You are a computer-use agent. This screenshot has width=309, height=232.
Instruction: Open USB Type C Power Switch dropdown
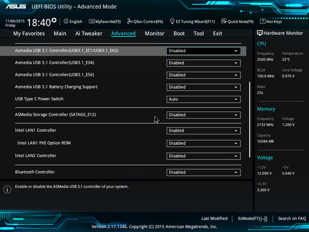pyautogui.click(x=204, y=99)
